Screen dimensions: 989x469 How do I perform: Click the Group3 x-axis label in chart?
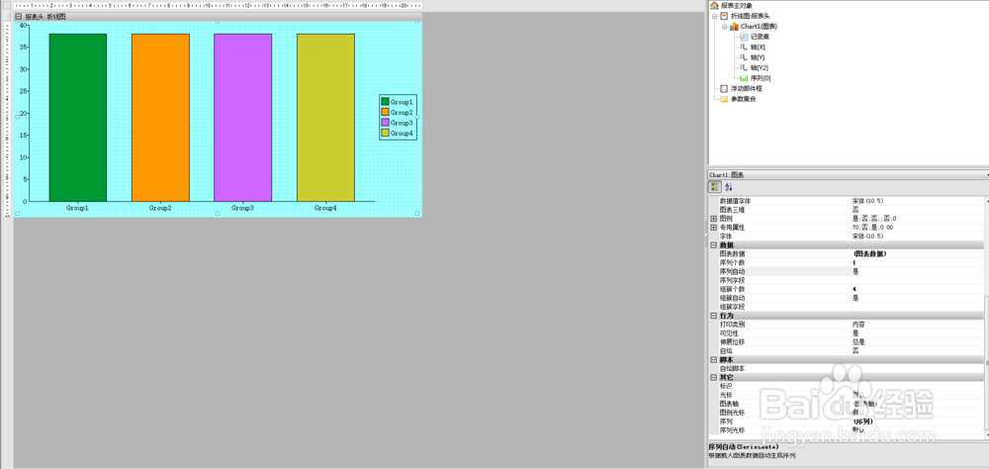click(x=243, y=208)
